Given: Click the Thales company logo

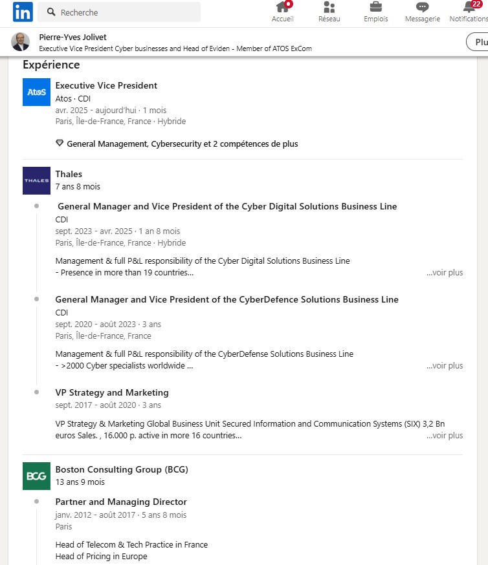Looking at the screenshot, I should tap(36, 180).
